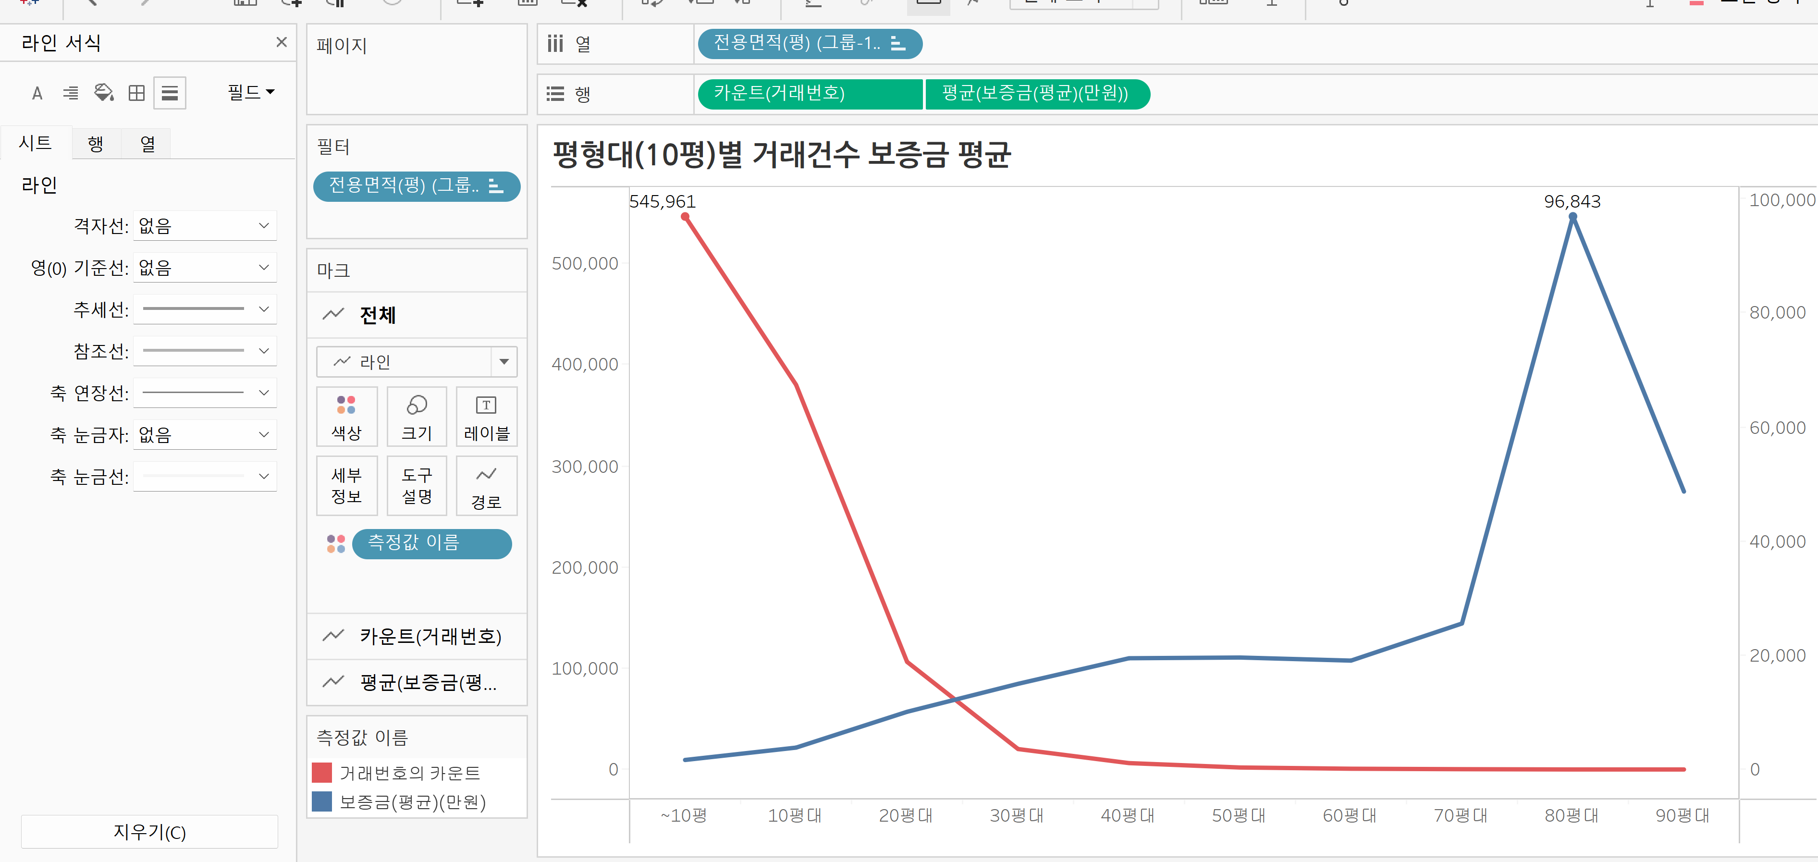Open the 레이블 marks card button
This screenshot has height=862, width=1818.
pyautogui.click(x=486, y=417)
